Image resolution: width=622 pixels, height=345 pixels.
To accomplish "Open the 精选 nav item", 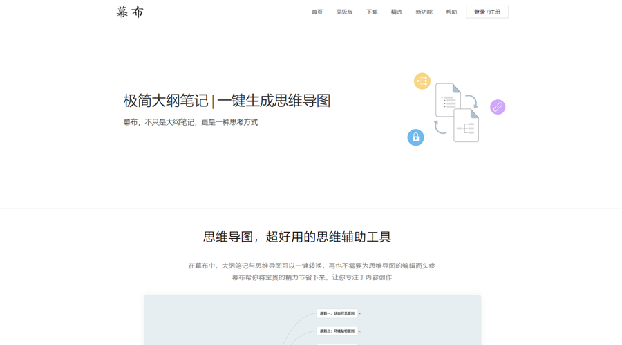I will (x=396, y=12).
